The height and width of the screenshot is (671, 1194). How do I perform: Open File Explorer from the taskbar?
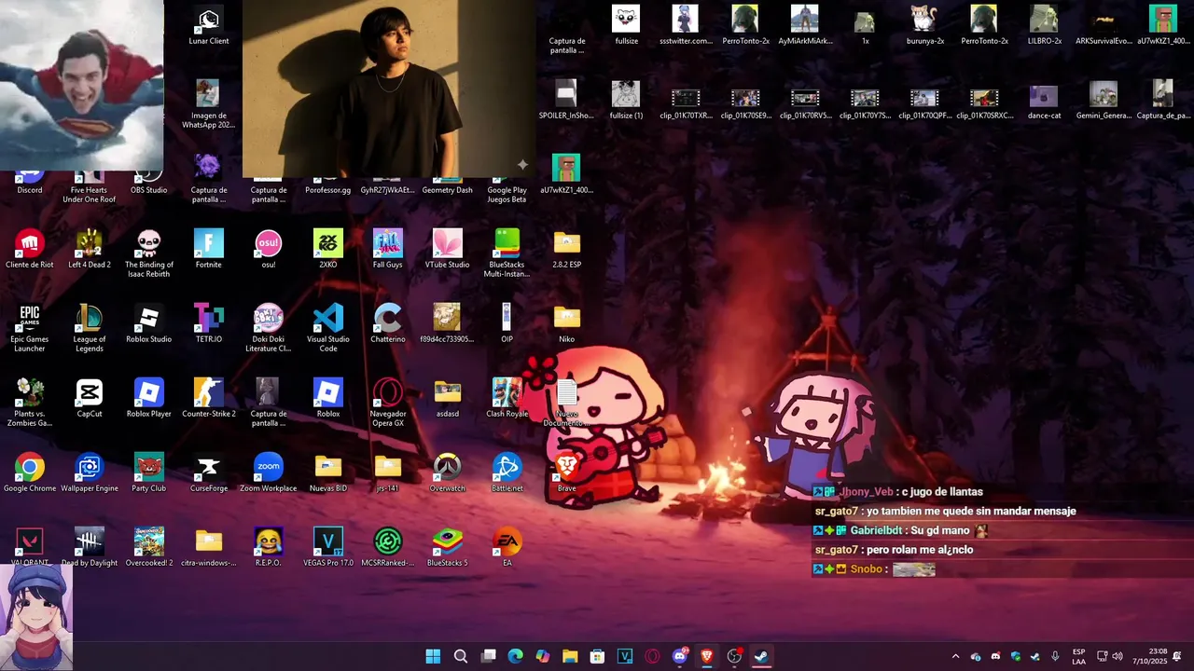(x=570, y=656)
